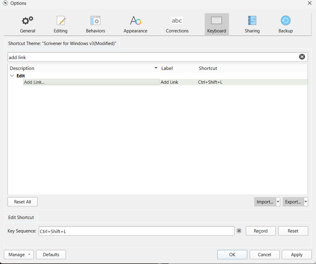The height and width of the screenshot is (264, 316).
Task: Select the Edit Shortcut tab
Action: point(21,217)
